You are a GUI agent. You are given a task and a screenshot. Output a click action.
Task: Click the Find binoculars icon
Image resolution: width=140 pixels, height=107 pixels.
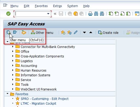(x=96, y=14)
